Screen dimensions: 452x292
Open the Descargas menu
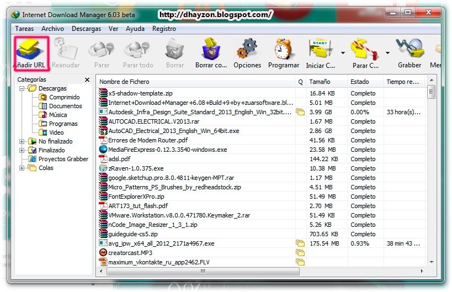point(86,29)
